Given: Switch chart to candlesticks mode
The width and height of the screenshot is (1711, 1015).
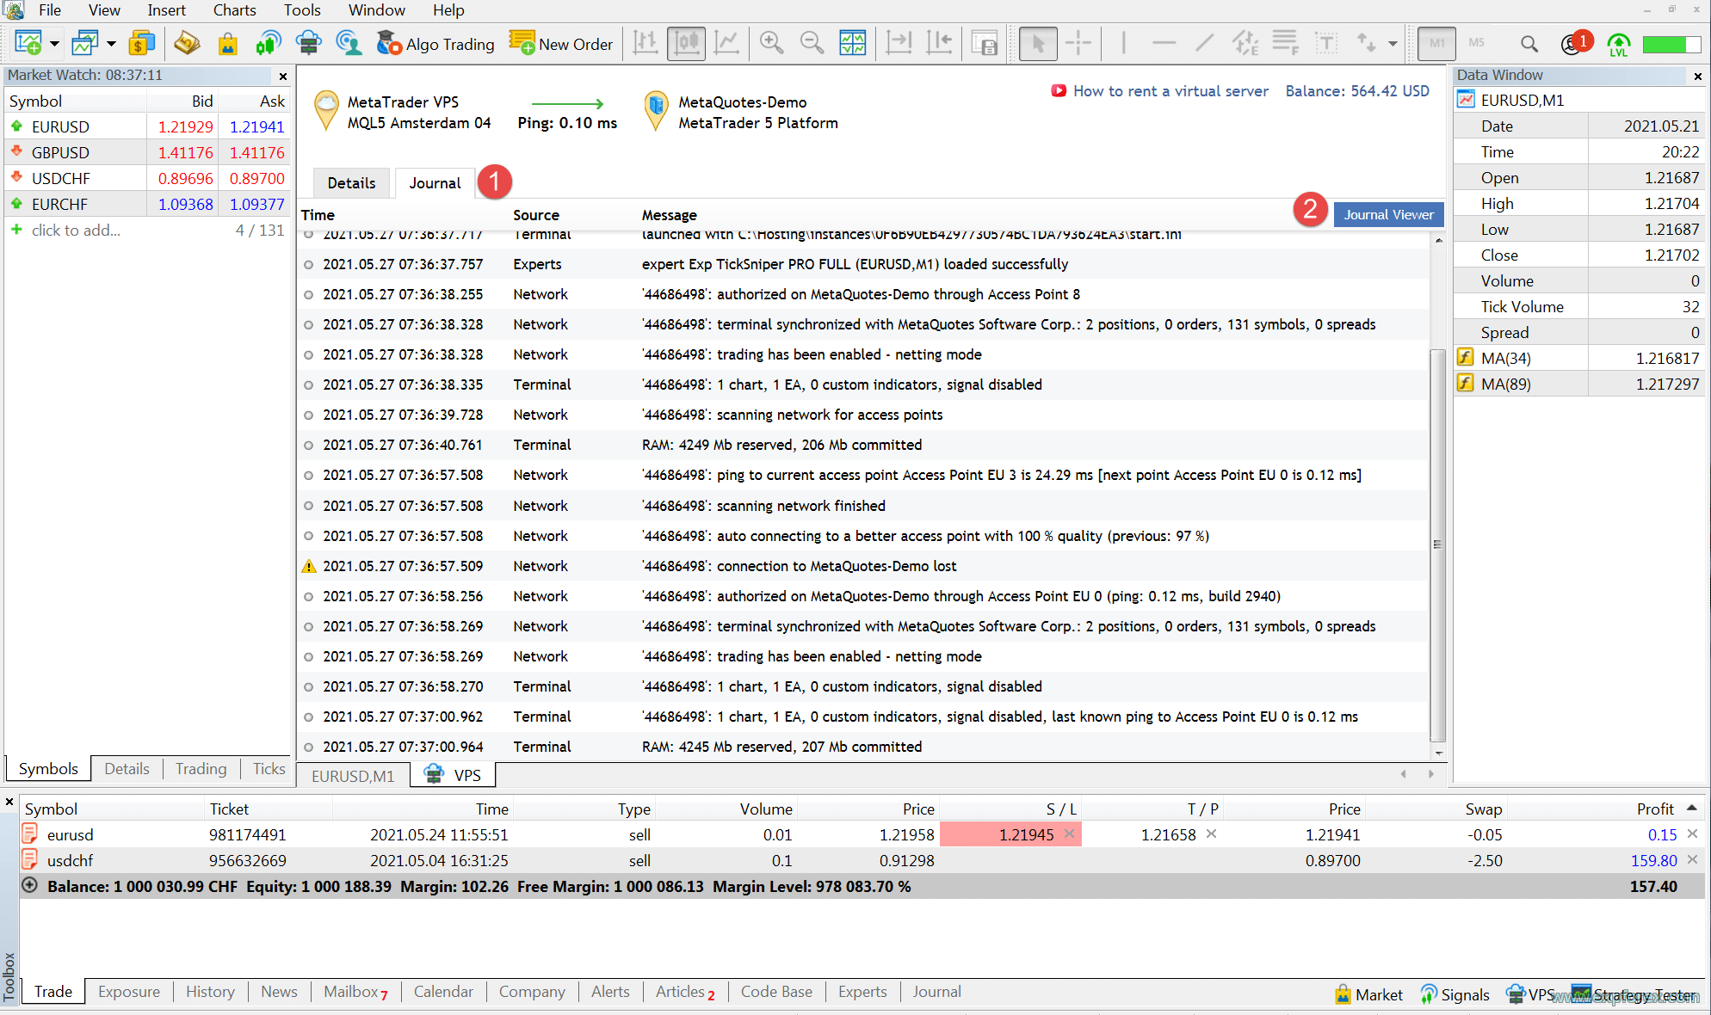Looking at the screenshot, I should coord(686,43).
